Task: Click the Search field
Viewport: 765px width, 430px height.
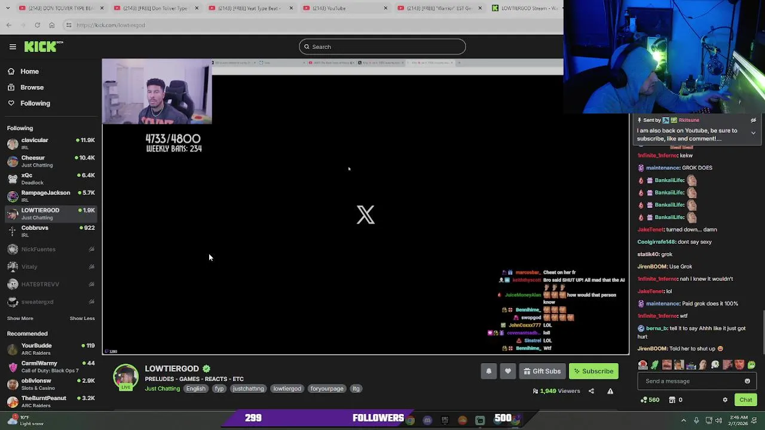Action: pos(382,47)
